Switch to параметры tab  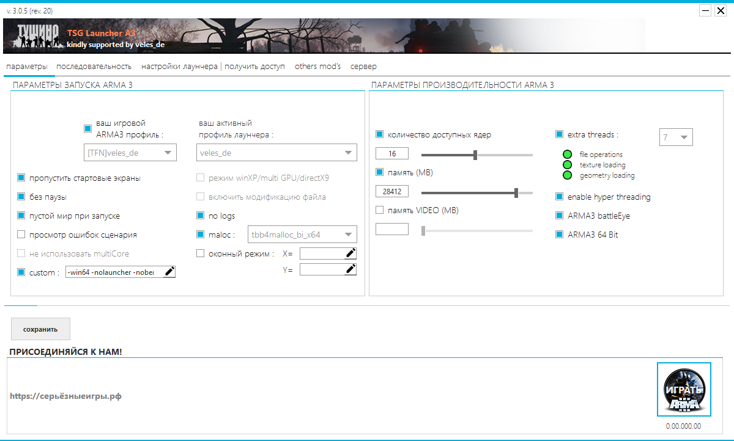26,66
